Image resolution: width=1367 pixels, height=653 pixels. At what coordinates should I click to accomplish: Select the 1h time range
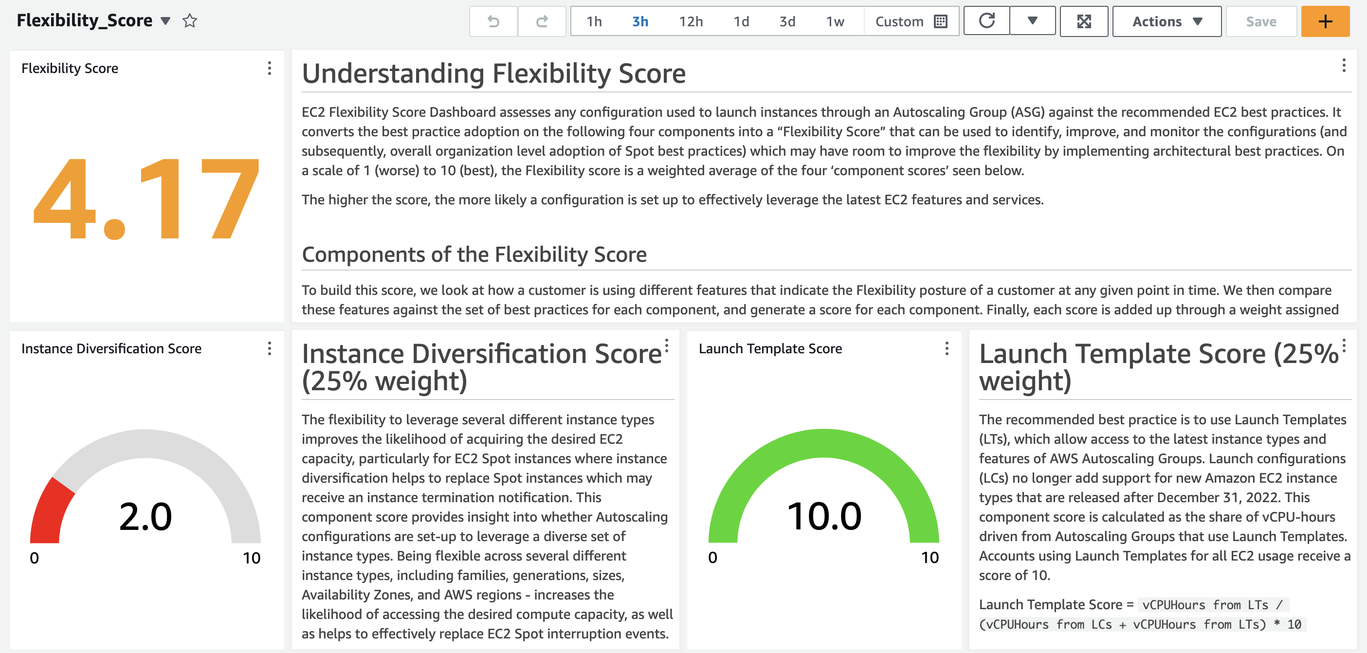pos(594,21)
